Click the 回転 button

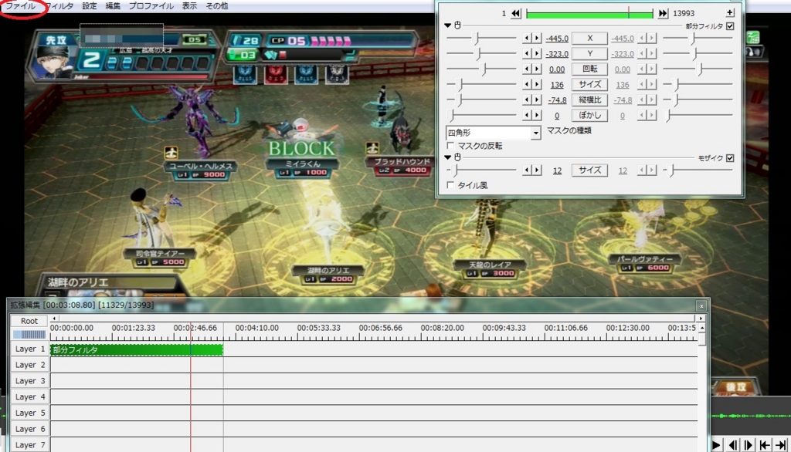coord(589,69)
